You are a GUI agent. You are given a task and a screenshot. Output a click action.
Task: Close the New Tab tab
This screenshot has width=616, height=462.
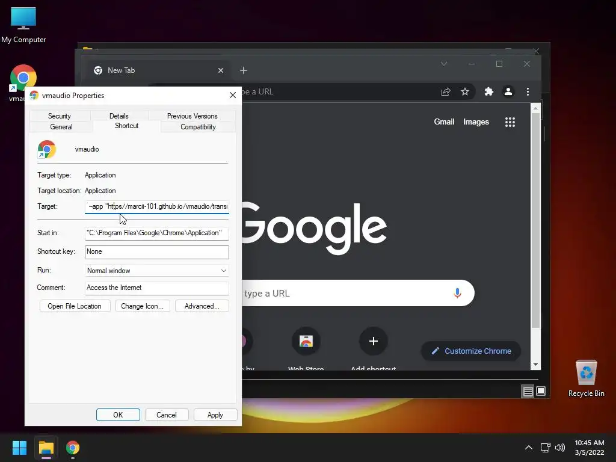[220, 70]
